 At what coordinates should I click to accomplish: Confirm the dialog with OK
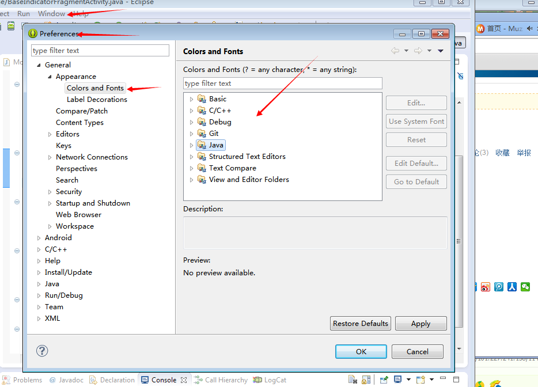tap(361, 352)
